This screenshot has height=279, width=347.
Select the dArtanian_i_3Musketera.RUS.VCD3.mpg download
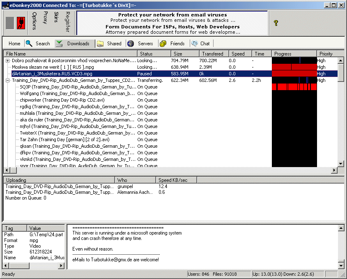click(52, 74)
